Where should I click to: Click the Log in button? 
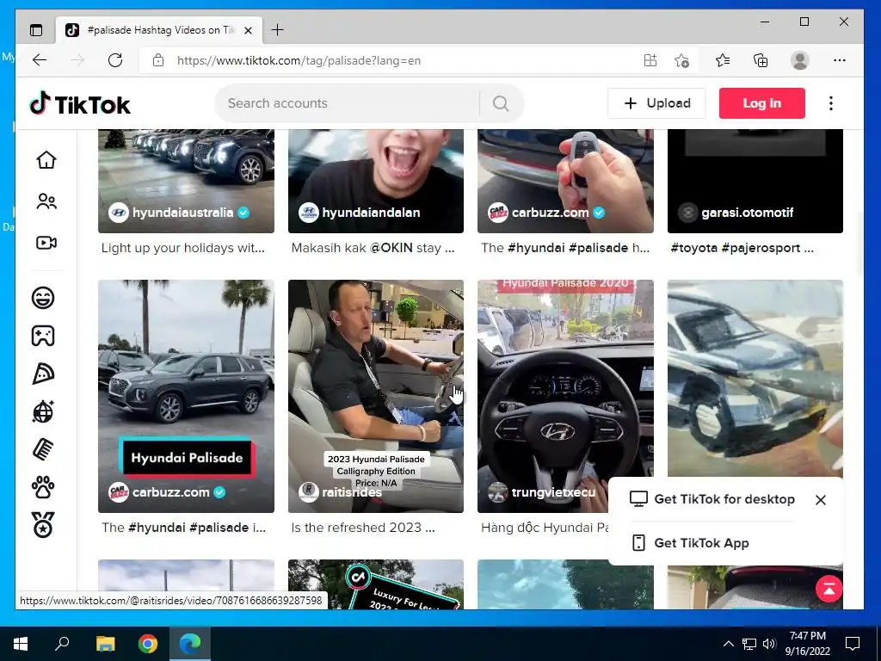[762, 103]
